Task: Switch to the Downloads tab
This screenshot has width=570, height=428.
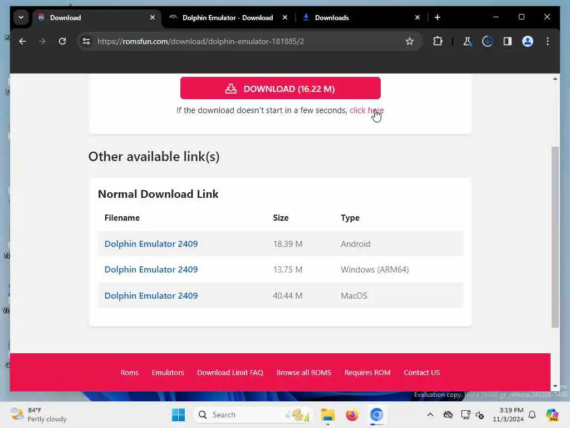Action: coord(332,17)
